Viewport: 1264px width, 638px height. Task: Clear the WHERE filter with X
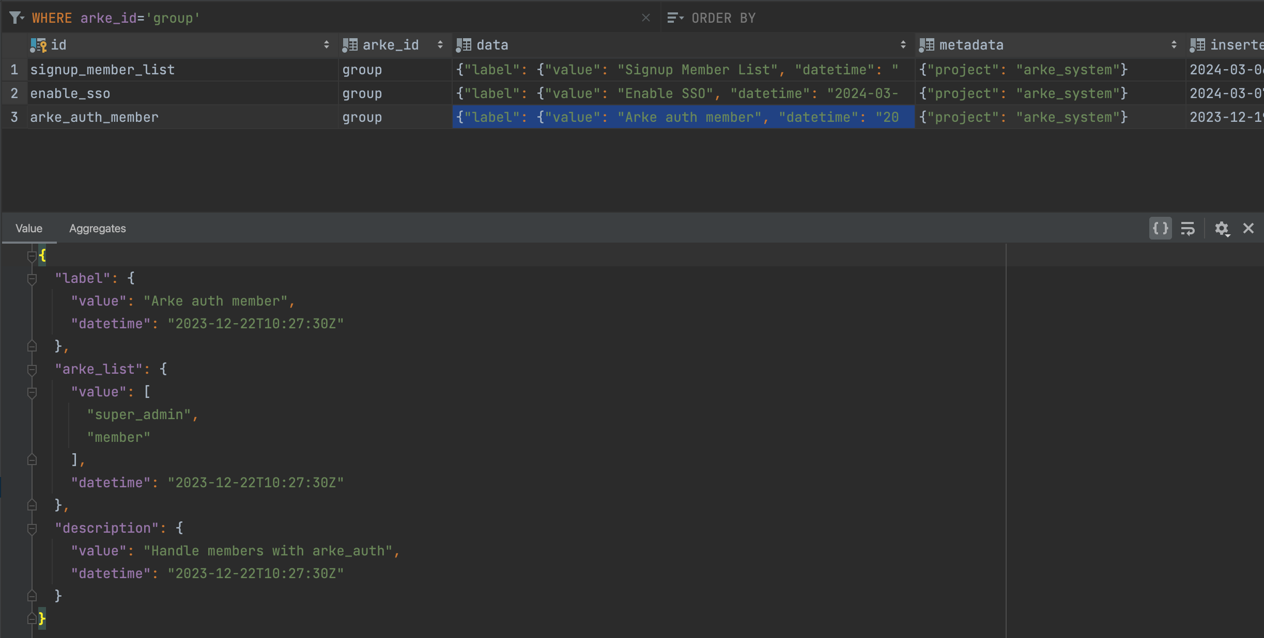coord(645,18)
